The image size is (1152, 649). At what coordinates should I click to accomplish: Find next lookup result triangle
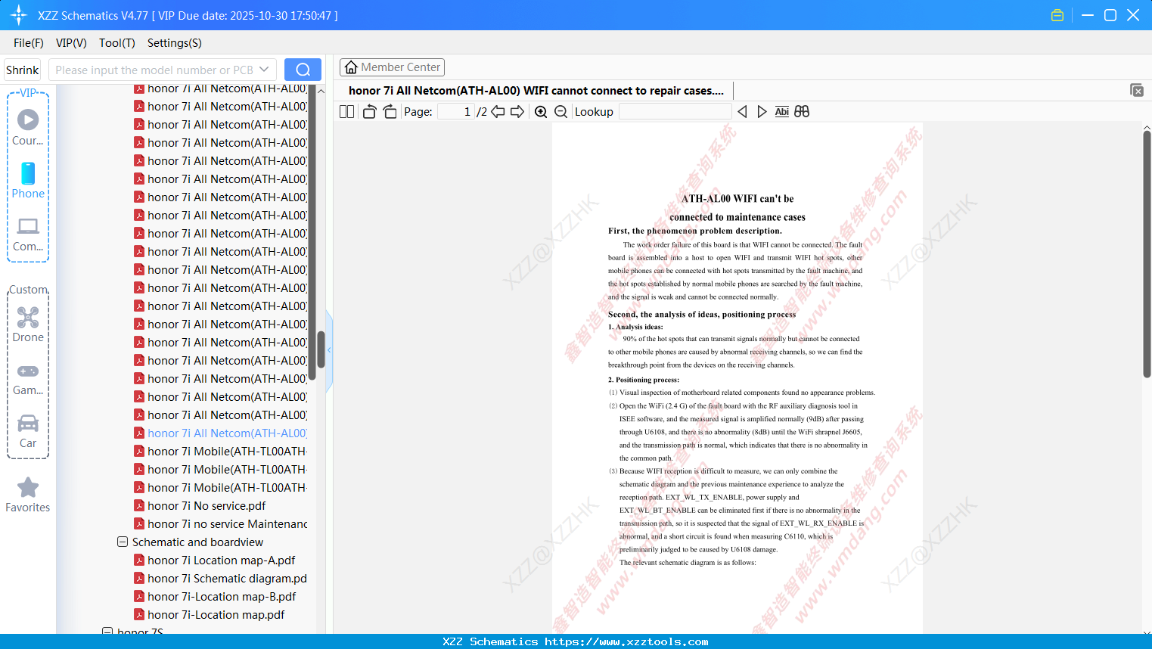(x=762, y=112)
